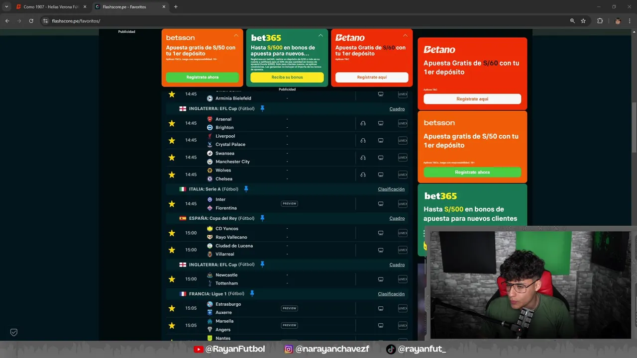Viewport: 637px width, 358px height.
Task: Click TV icon for Newcastle vs Tottenham
Action: point(381,279)
